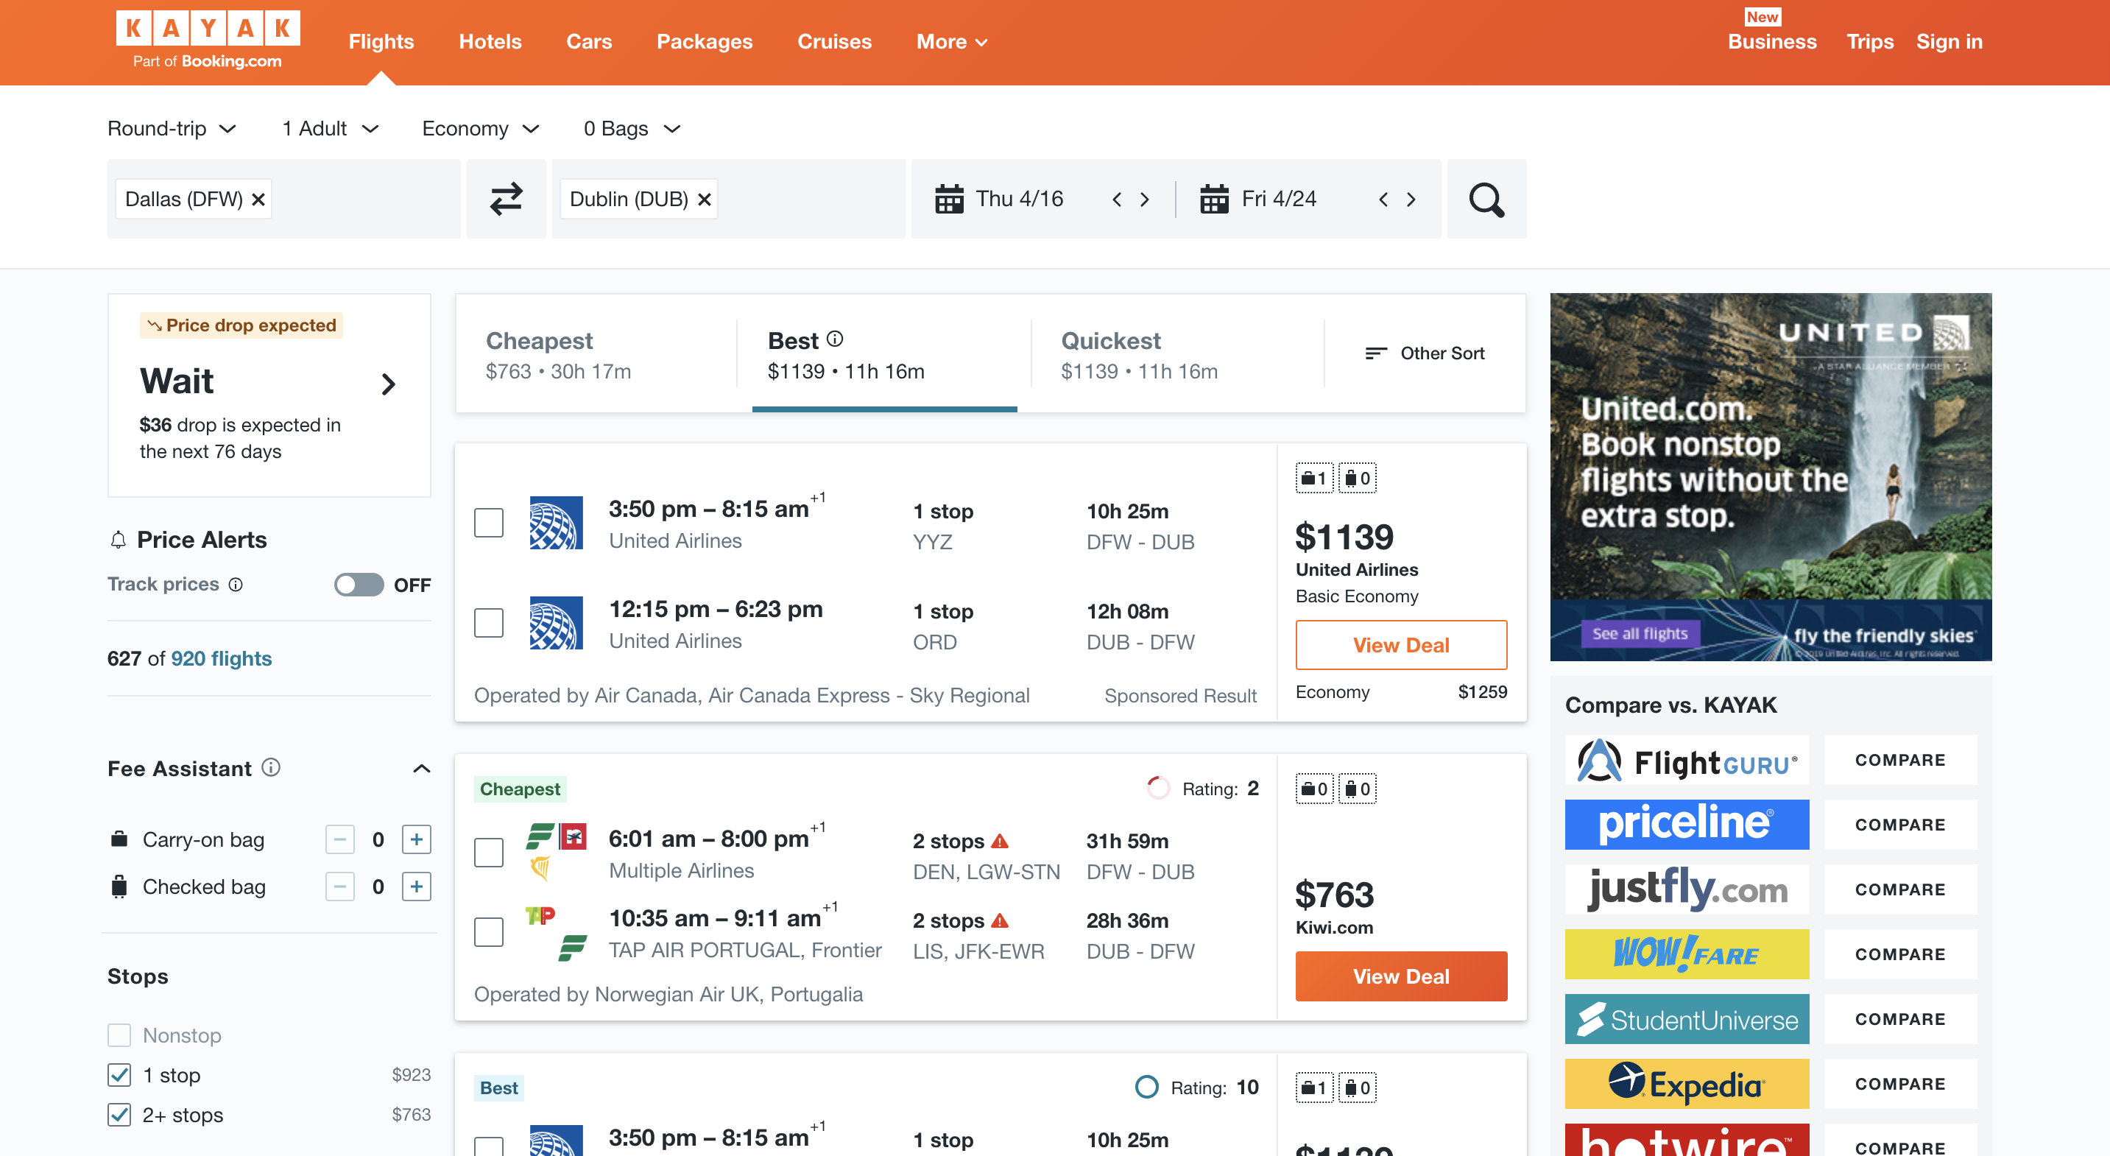Sort results by Quickest

click(1177, 355)
